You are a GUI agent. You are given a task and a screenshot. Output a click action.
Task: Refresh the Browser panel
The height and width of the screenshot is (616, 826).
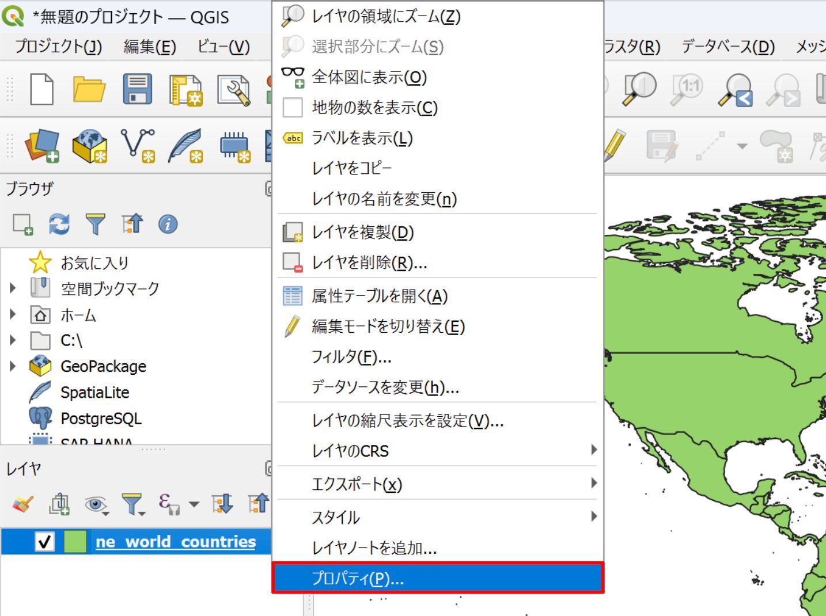[59, 224]
